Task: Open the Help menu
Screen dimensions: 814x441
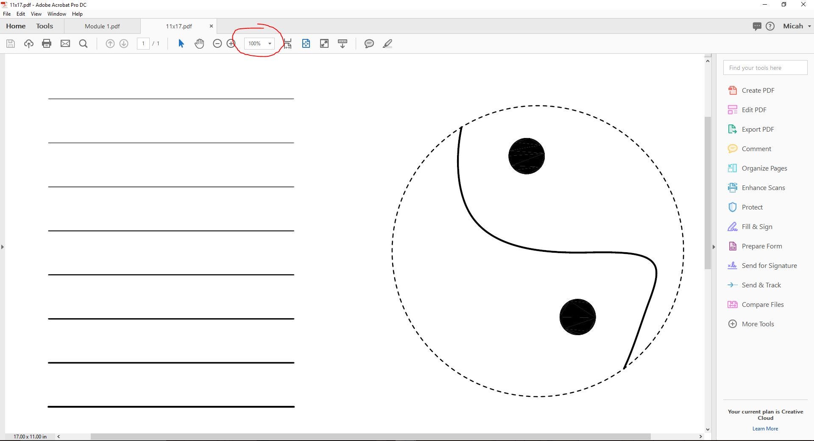Action: pyautogui.click(x=77, y=14)
